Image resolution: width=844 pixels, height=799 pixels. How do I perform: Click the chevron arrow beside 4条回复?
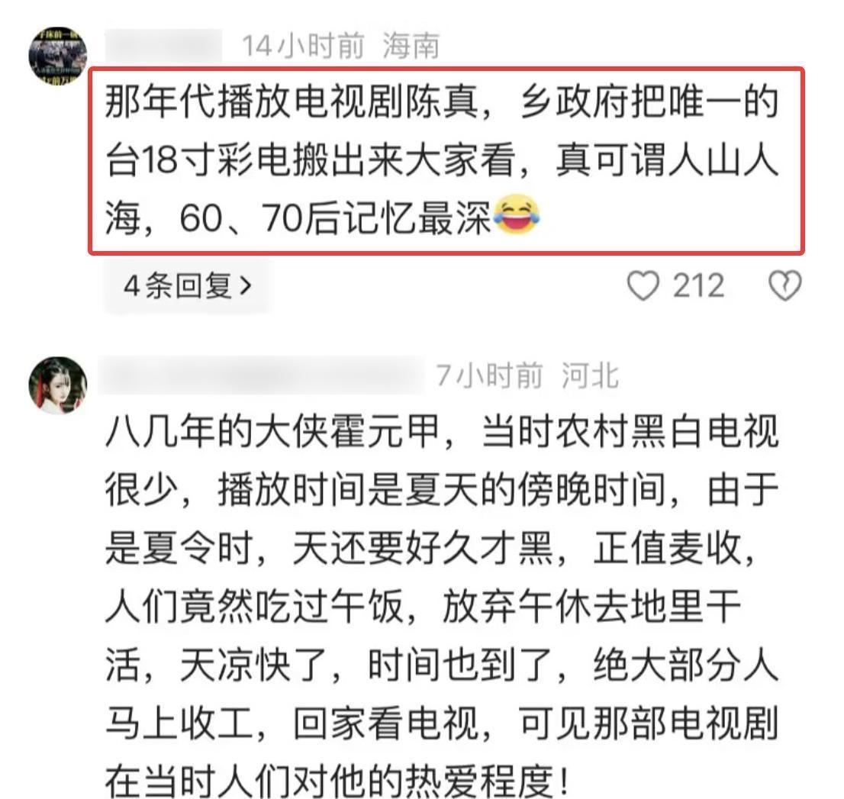(x=246, y=285)
